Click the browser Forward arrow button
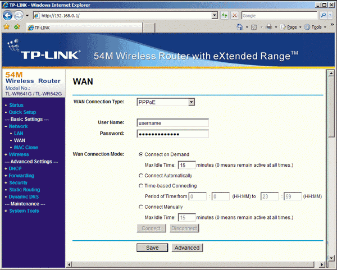 click(x=19, y=16)
